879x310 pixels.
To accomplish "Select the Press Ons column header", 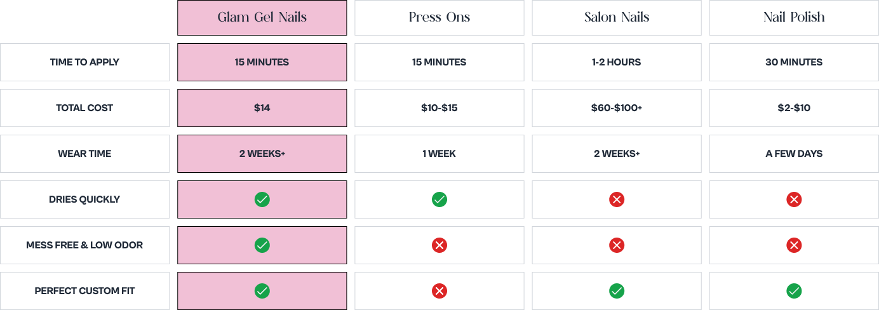I will 439,17.
